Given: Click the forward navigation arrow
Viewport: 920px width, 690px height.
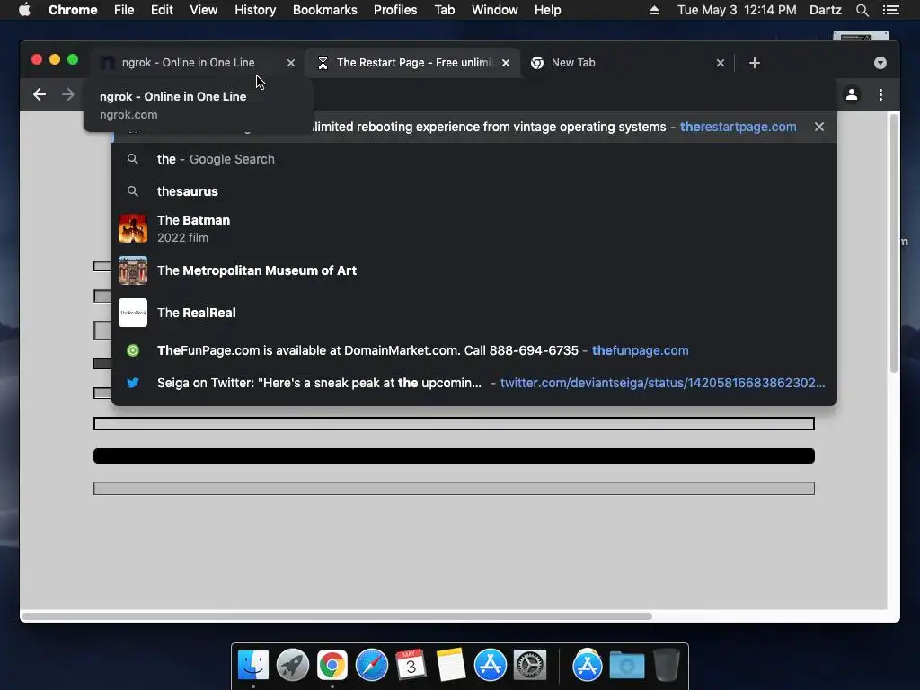Looking at the screenshot, I should (x=68, y=94).
